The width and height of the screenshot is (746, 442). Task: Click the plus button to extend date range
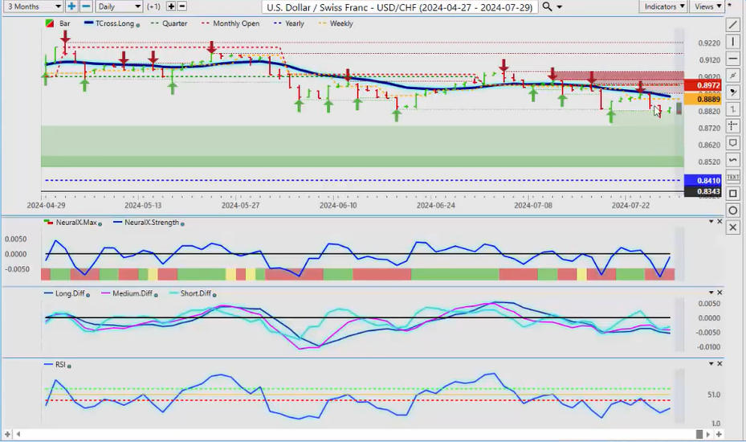[71, 6]
